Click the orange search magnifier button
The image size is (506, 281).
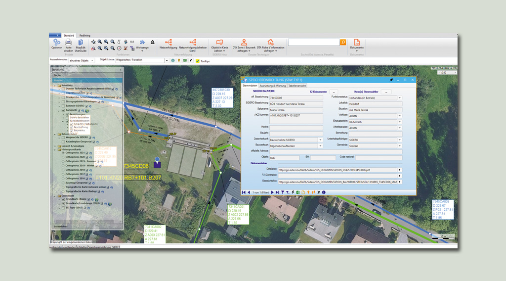343,43
